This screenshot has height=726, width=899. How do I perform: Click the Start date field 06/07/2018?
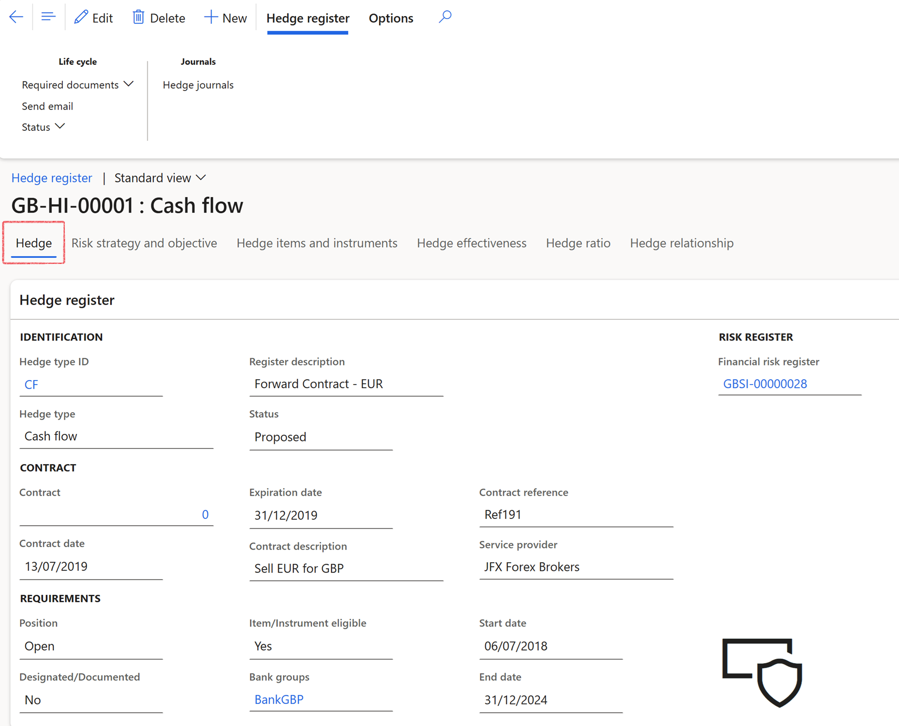(x=551, y=646)
